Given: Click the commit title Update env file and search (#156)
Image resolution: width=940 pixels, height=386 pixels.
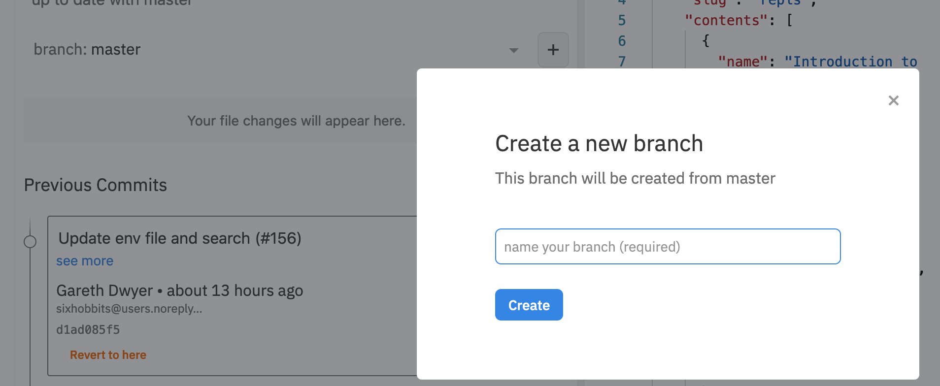Looking at the screenshot, I should pos(180,238).
